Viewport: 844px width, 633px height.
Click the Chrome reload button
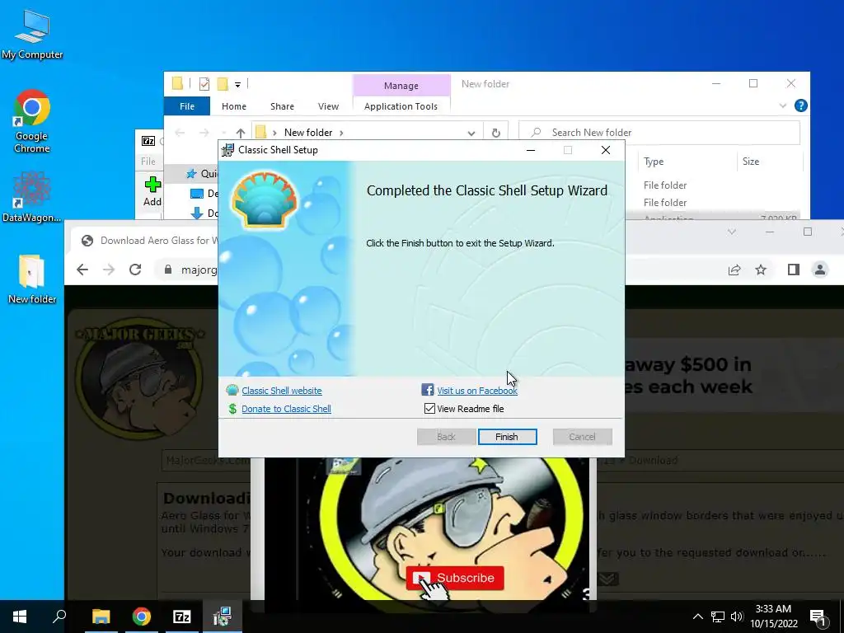(135, 270)
